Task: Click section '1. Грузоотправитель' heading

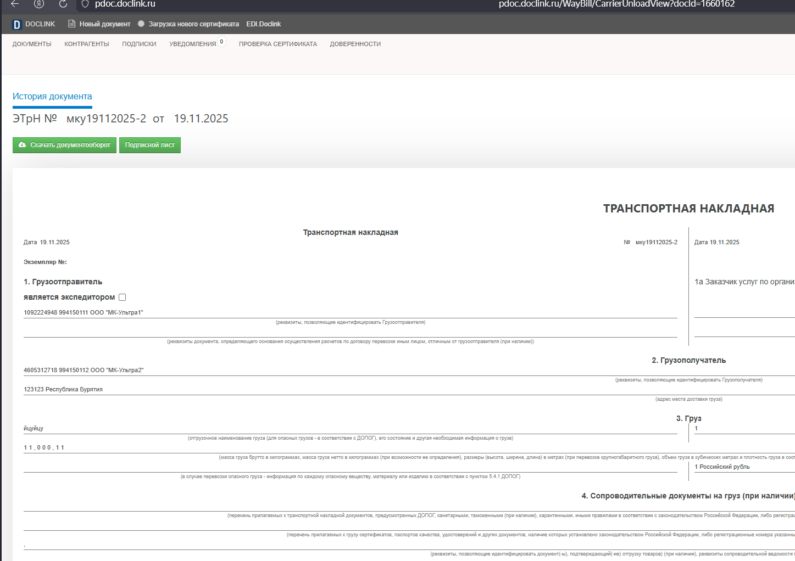Action: 63,282
